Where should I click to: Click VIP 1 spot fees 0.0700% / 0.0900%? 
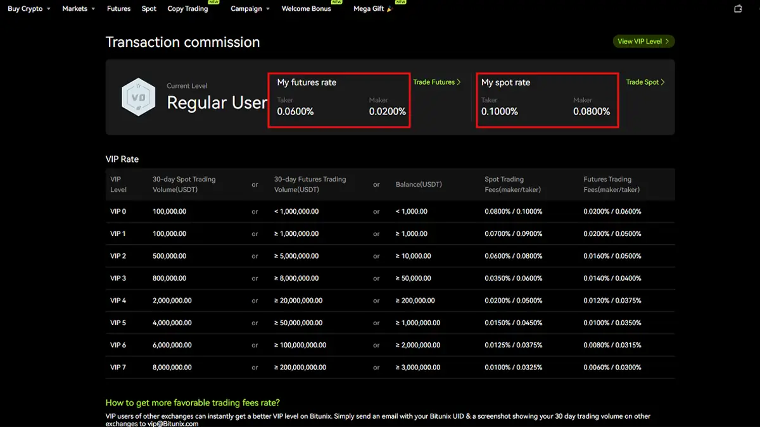514,234
